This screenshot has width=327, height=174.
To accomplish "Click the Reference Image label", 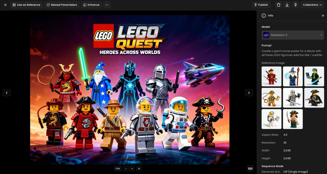I will [273, 63].
